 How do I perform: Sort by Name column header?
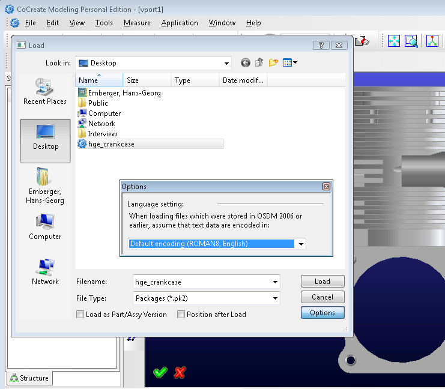point(99,80)
